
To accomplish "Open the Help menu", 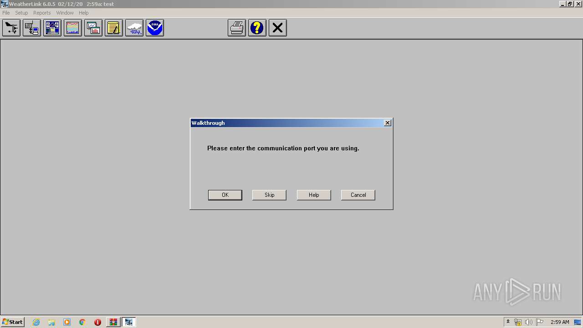I will click(84, 13).
